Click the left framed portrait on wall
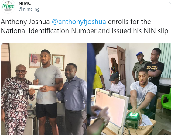Screen dimensions: 171x135 (x=35, y=61)
